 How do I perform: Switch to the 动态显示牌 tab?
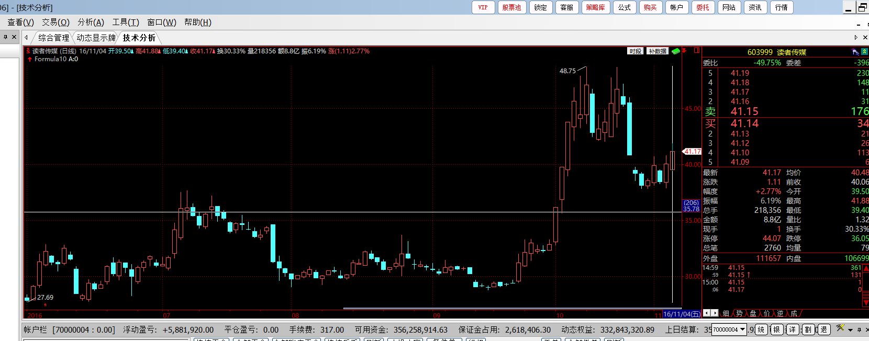pyautogui.click(x=96, y=38)
